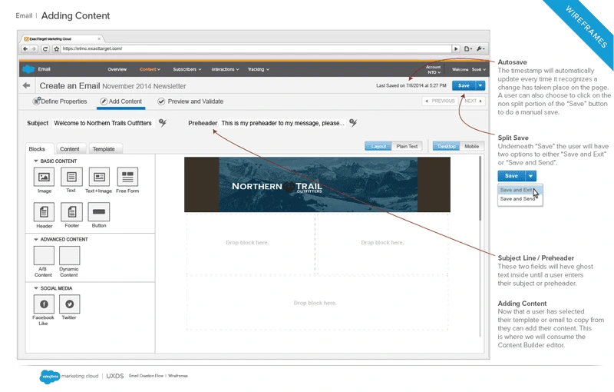Click the Salesforce cloud logo in header

pos(28,69)
